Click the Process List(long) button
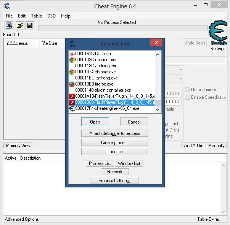The height and width of the screenshot is (225, 230). [x=114, y=181]
